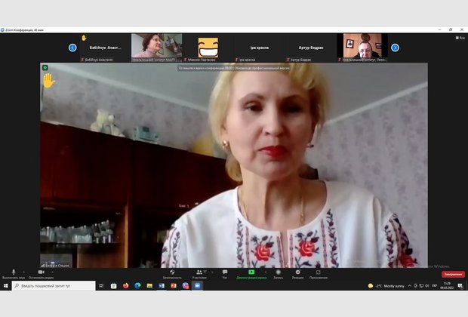Viewport: 468px width, 317px height.
Task: Open video options arrow beside camera
Action: coord(53,272)
